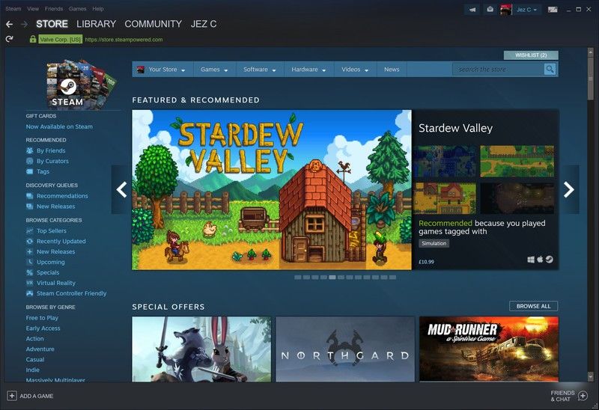Switch to the COMMUNITY tab
Image resolution: width=599 pixels, height=410 pixels.
click(x=153, y=24)
